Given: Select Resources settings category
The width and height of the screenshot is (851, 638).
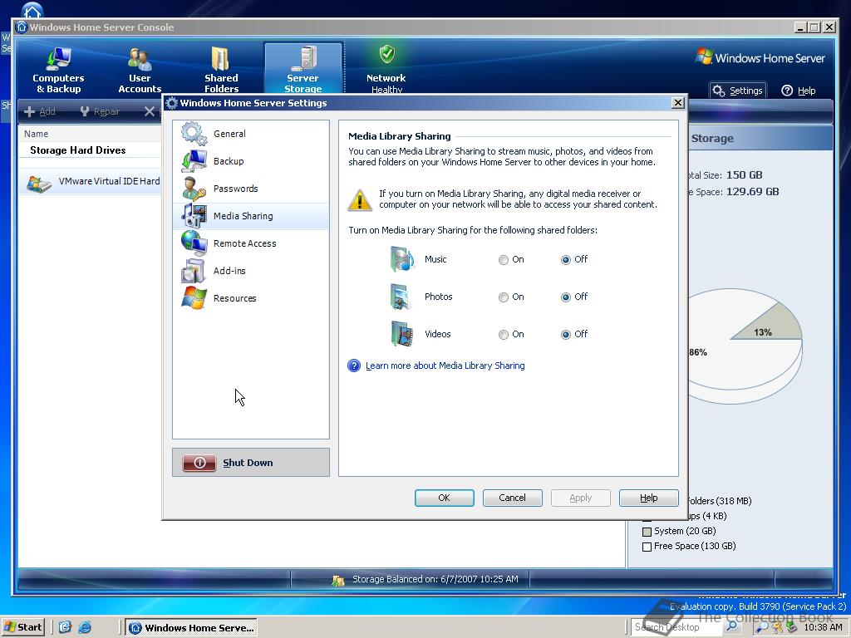Looking at the screenshot, I should tap(251, 298).
